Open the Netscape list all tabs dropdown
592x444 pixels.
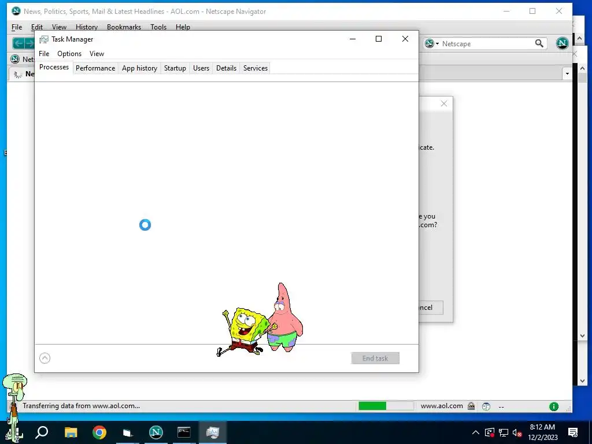pyautogui.click(x=567, y=74)
